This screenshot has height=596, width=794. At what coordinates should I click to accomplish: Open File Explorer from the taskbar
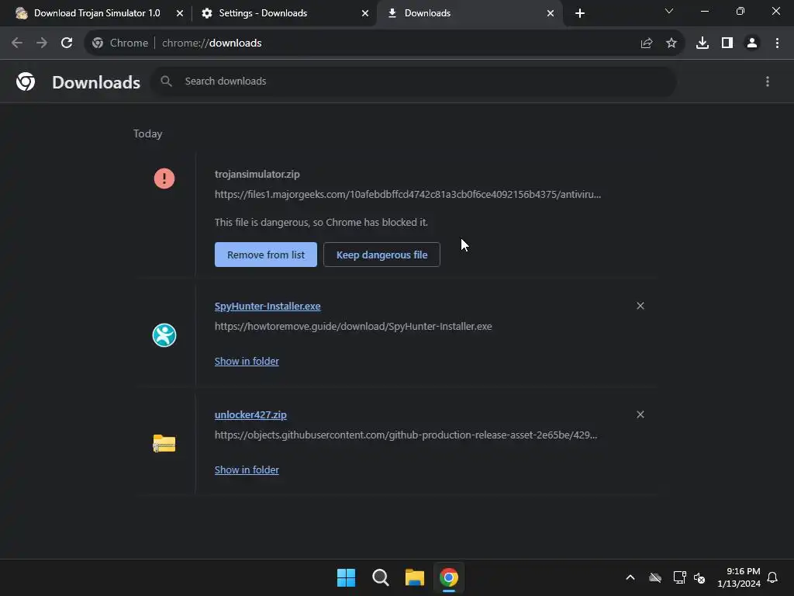click(415, 577)
